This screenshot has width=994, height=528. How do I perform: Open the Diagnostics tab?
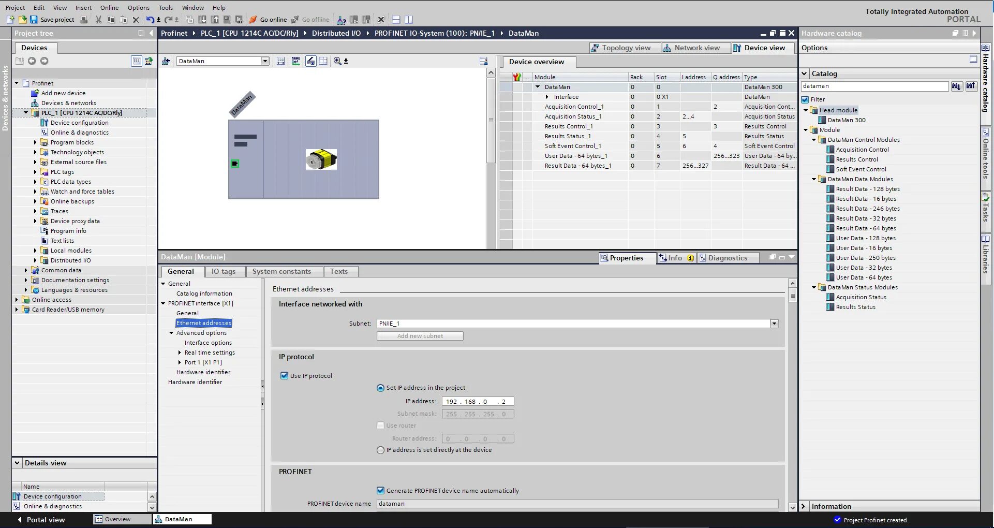click(x=728, y=258)
